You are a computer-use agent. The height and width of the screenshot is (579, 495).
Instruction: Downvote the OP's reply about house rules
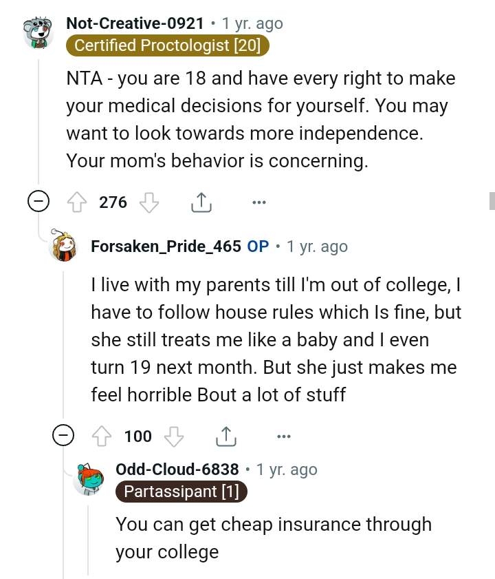[x=175, y=436]
